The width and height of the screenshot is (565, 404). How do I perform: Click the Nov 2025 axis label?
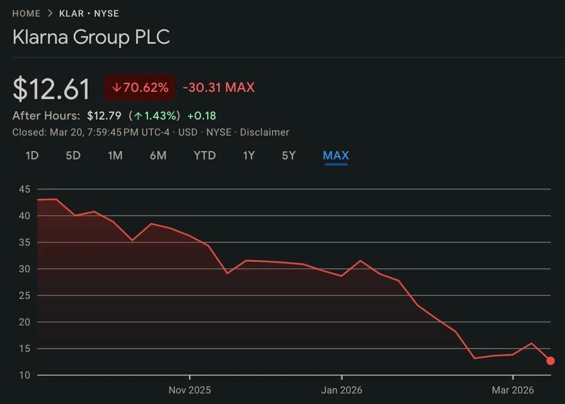tap(189, 390)
